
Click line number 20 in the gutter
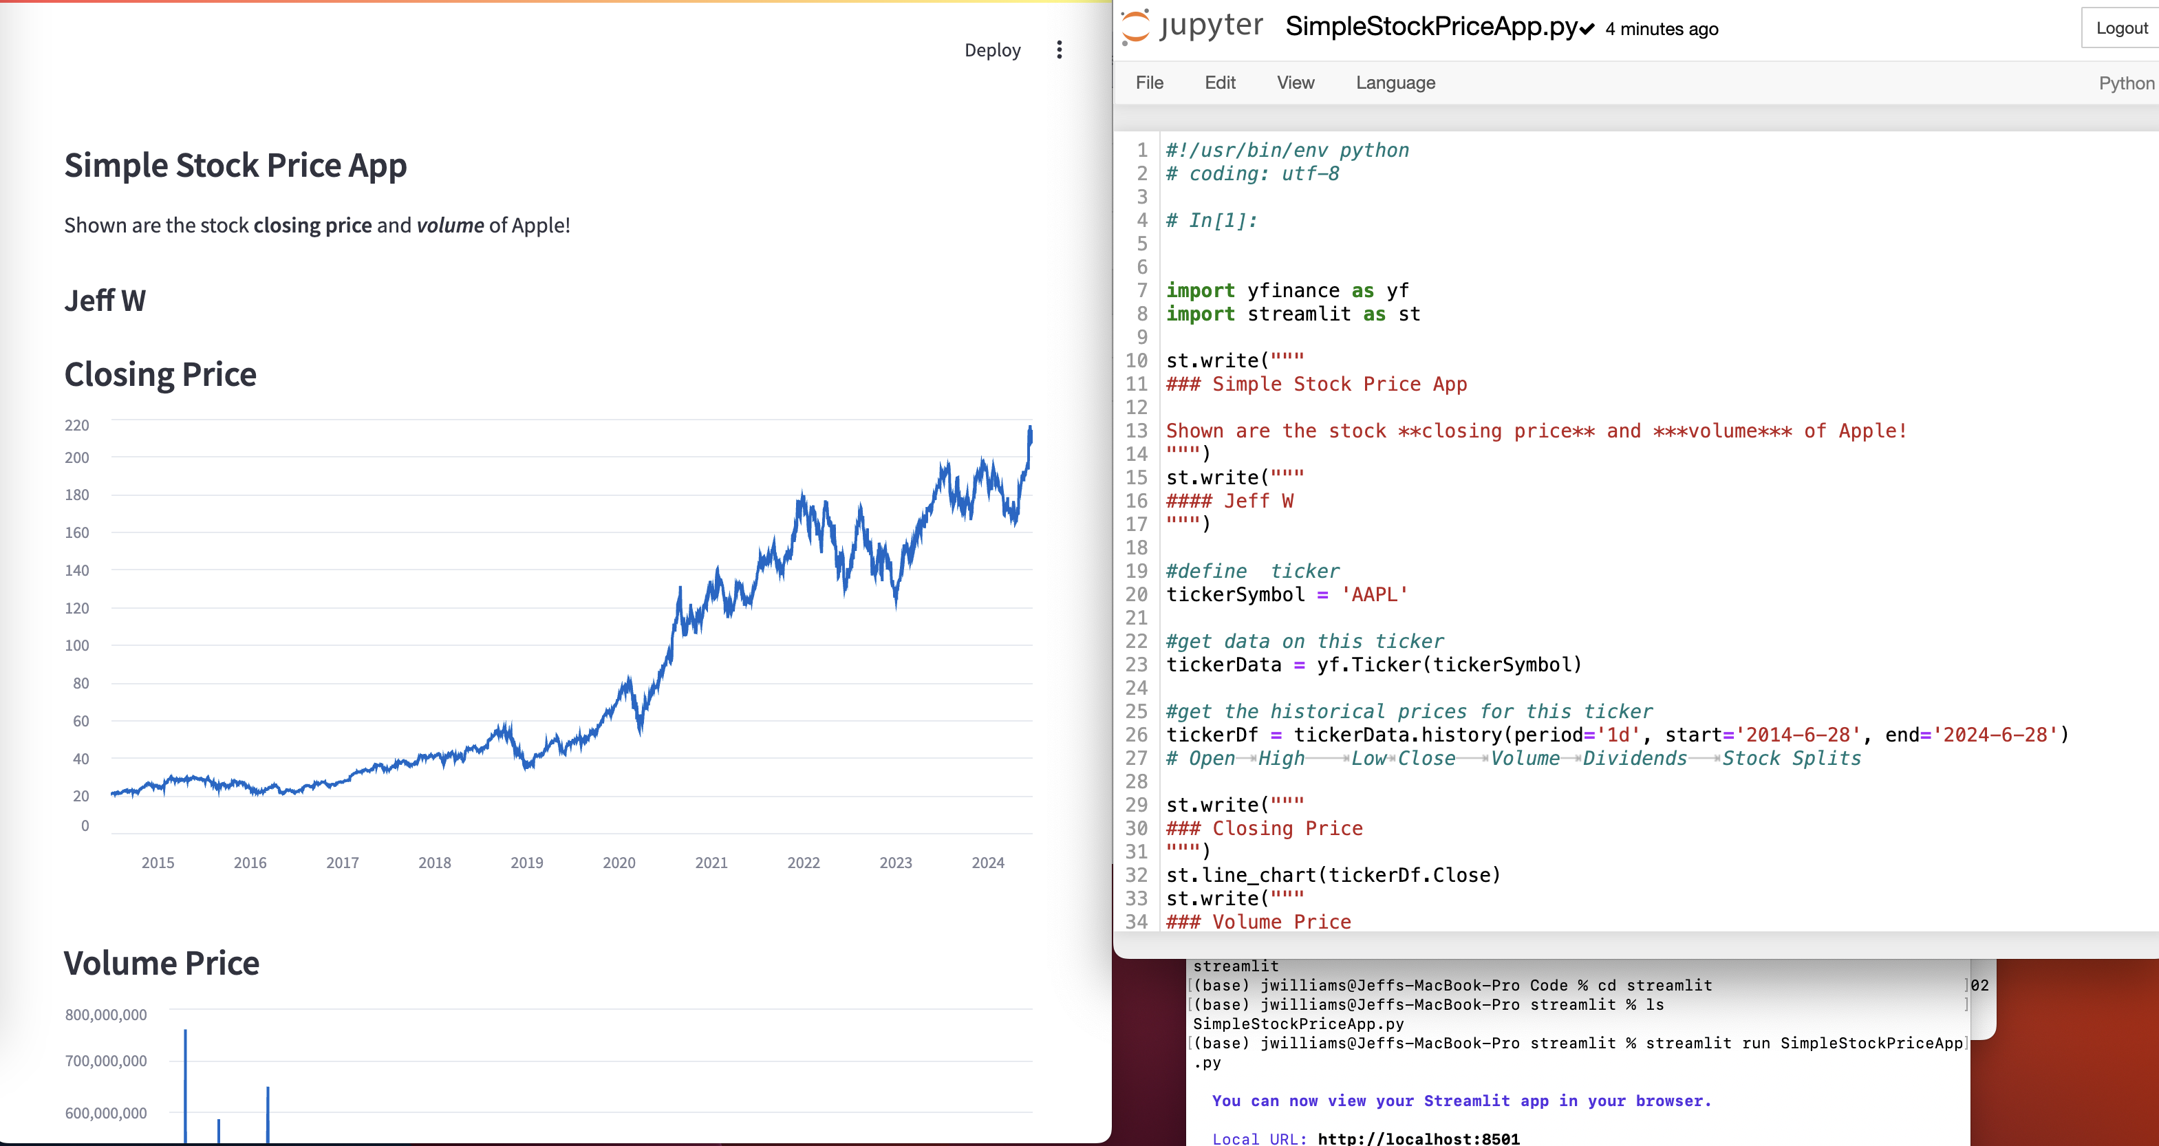click(1136, 595)
